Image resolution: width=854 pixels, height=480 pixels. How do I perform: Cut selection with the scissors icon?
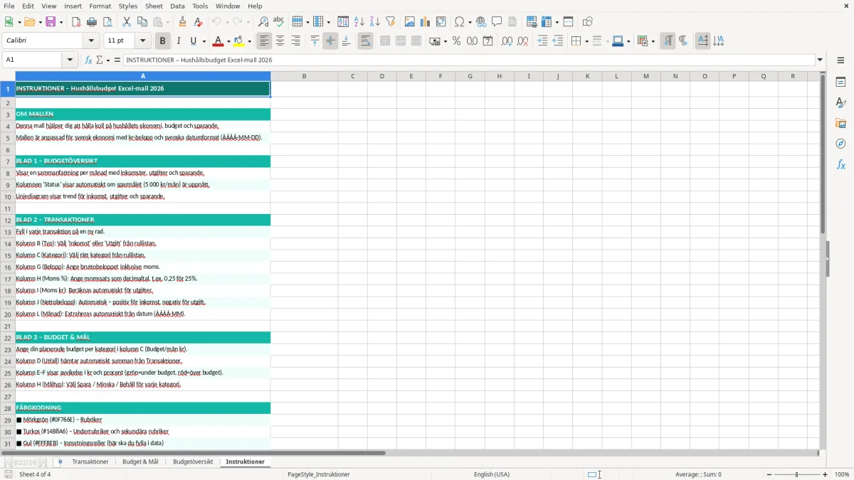coord(127,22)
